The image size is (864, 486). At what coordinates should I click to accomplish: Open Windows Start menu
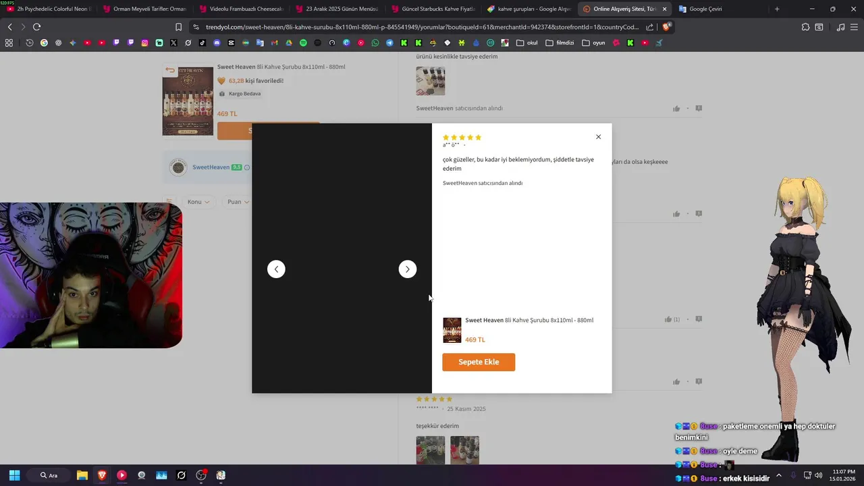(14, 475)
